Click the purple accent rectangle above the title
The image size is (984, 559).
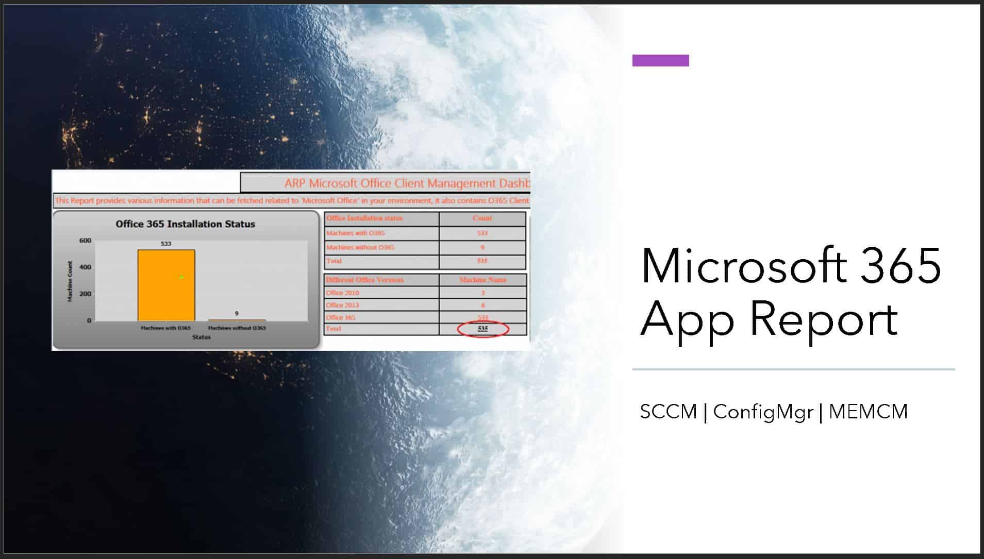[x=660, y=60]
